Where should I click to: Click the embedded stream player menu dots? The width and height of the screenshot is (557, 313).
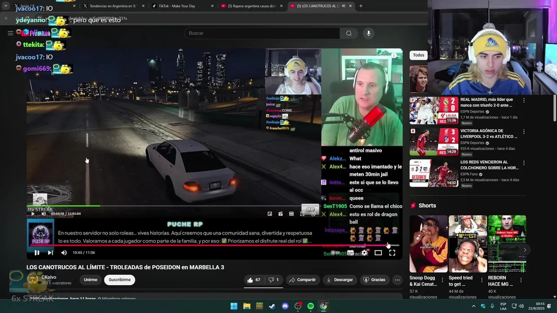(x=394, y=56)
